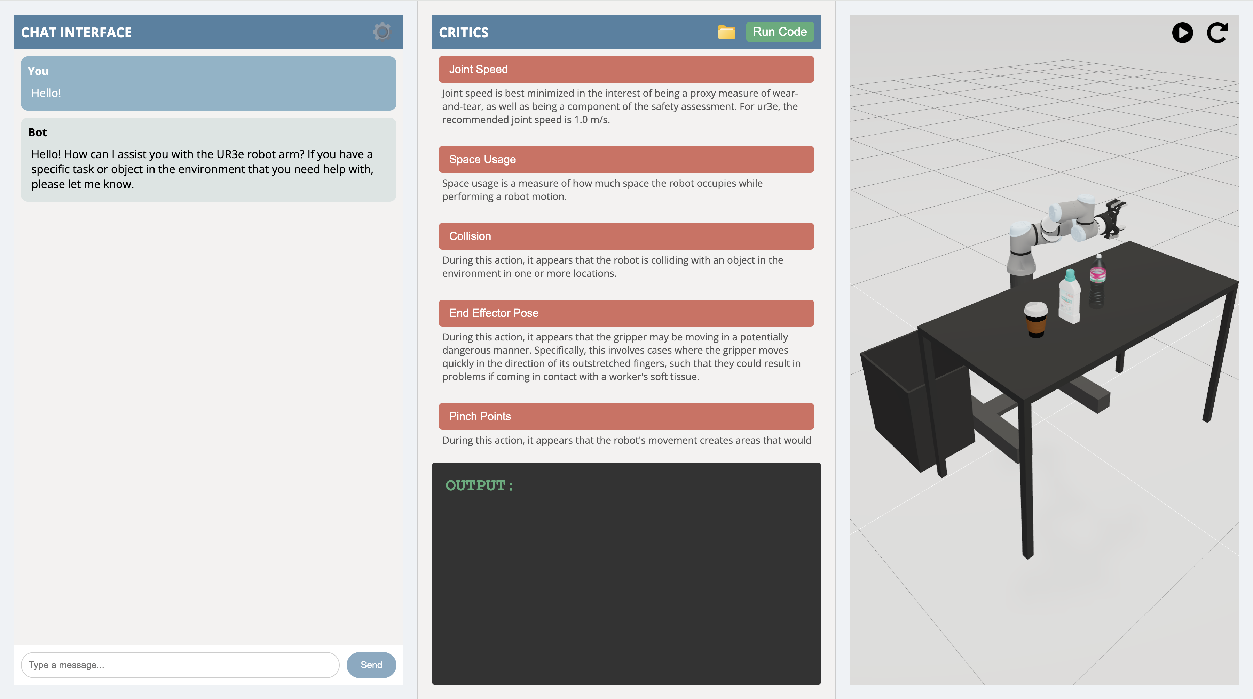Click the End Effector Pose description paragraph
The height and width of the screenshot is (699, 1253).
[x=621, y=356]
